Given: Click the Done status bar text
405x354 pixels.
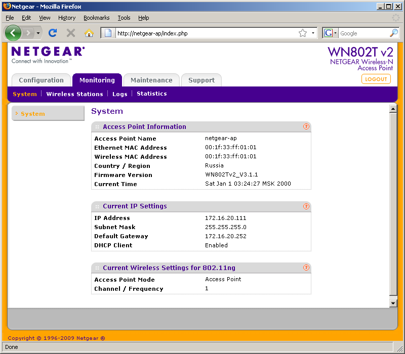Looking at the screenshot, I should point(11,347).
